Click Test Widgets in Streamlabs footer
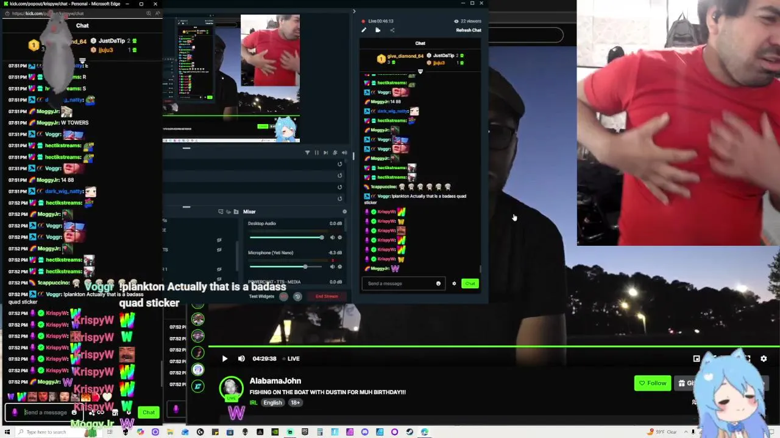 click(x=261, y=296)
